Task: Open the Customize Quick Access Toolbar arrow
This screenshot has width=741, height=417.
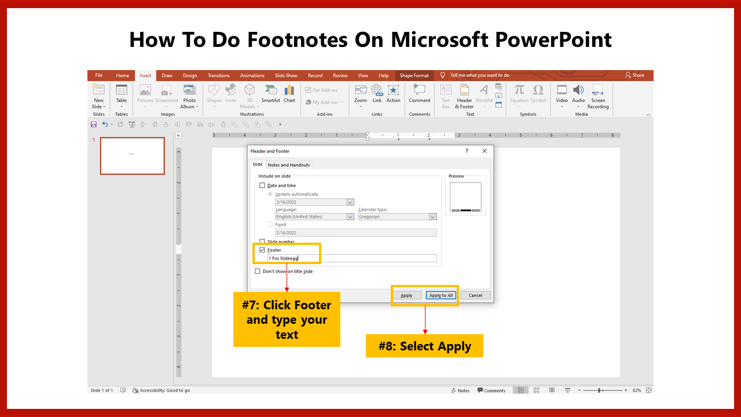Action: point(280,124)
